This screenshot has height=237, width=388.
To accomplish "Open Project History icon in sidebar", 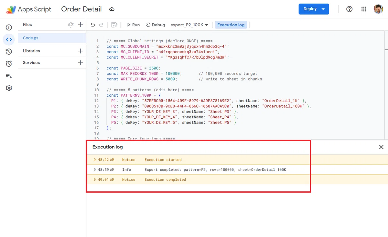I will pos(9,51).
